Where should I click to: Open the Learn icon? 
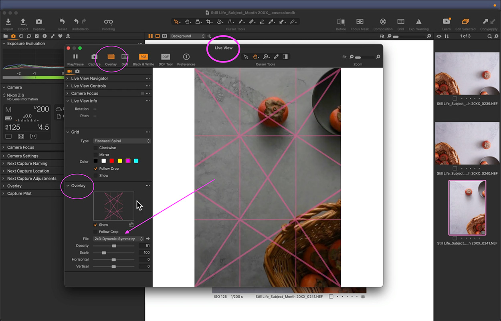(x=446, y=22)
